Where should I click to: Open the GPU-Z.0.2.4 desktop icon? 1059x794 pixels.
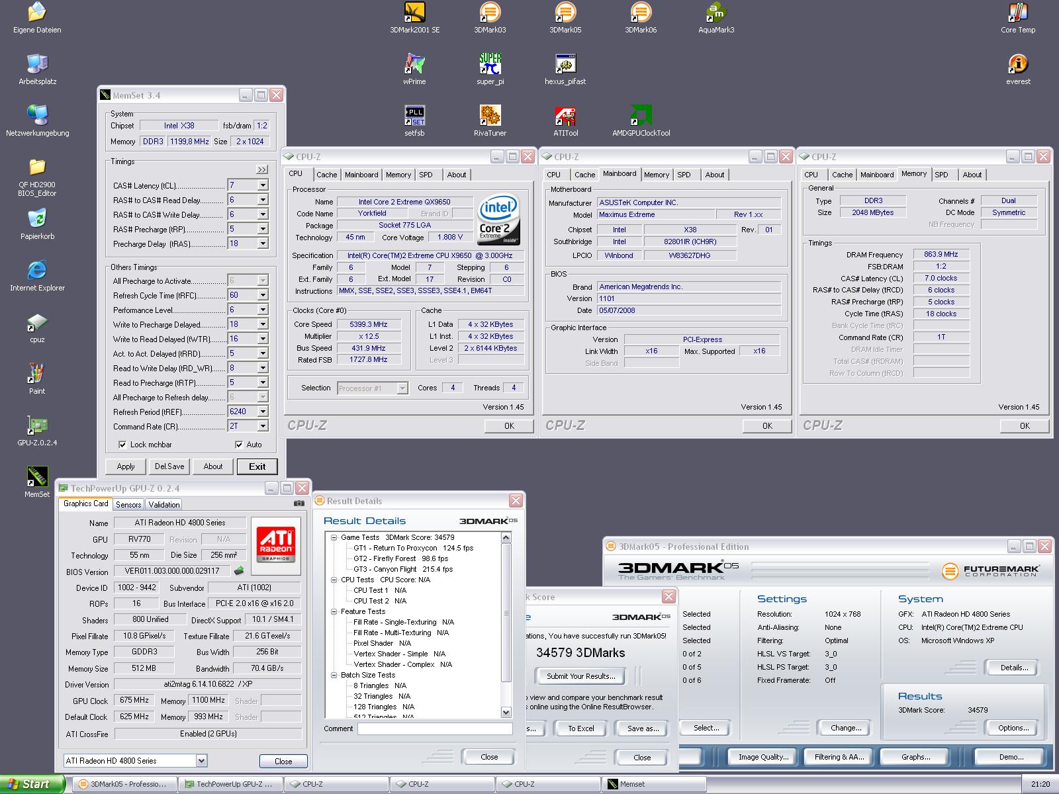(x=37, y=431)
